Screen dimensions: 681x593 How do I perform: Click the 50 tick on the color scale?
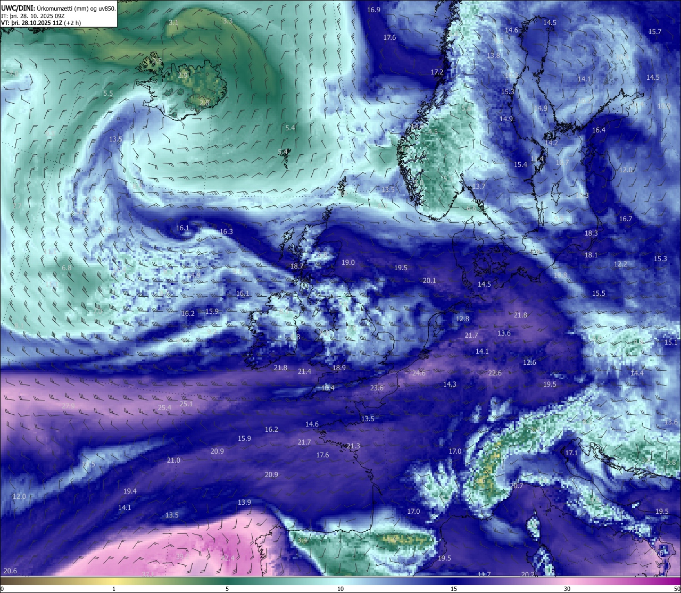[676, 589]
